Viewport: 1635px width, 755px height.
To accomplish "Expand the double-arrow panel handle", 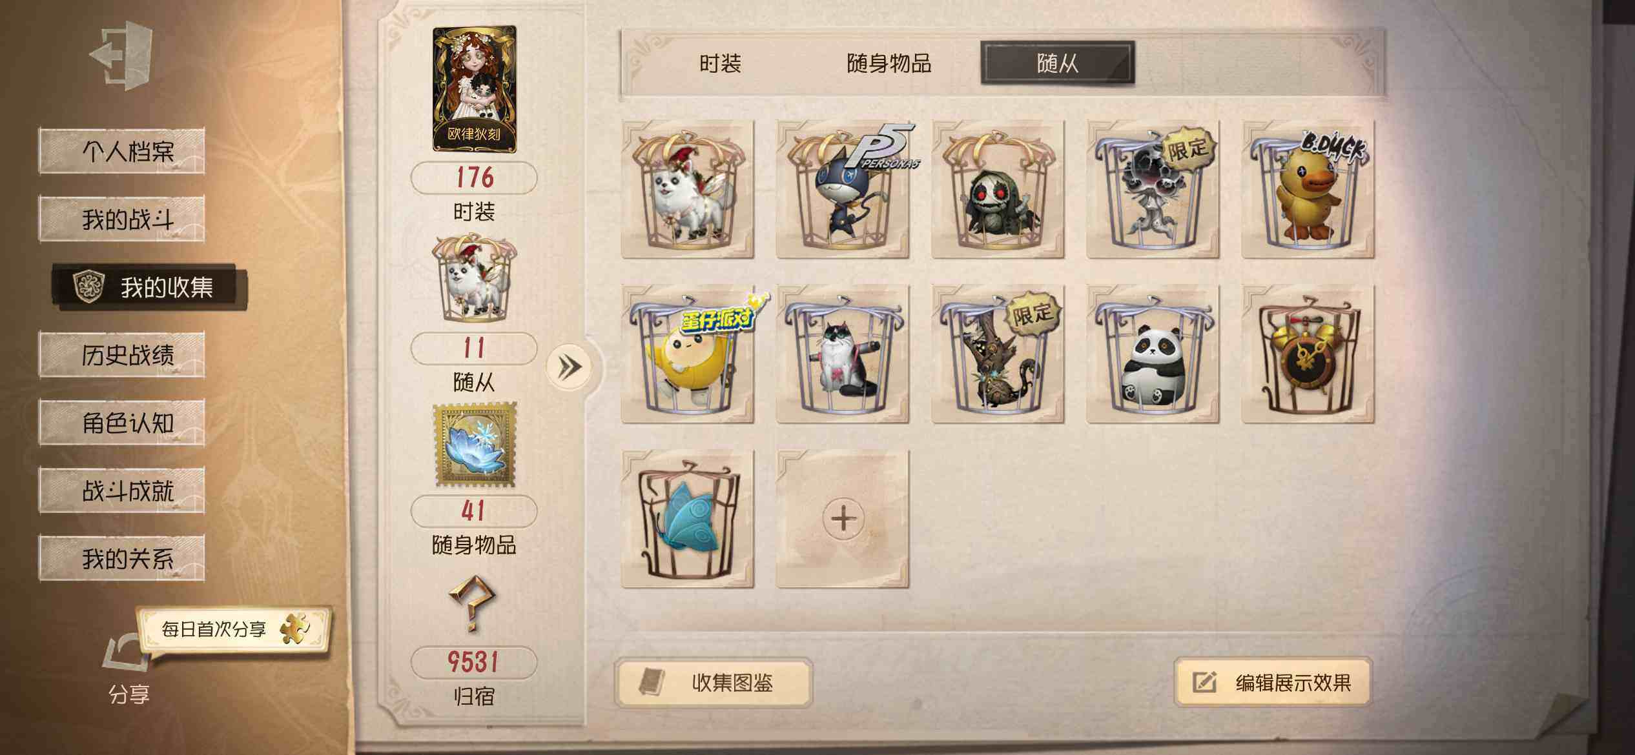I will coord(568,367).
